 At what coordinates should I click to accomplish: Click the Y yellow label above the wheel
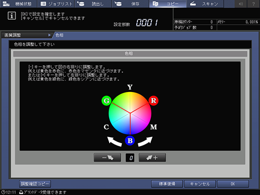[x=130, y=87]
